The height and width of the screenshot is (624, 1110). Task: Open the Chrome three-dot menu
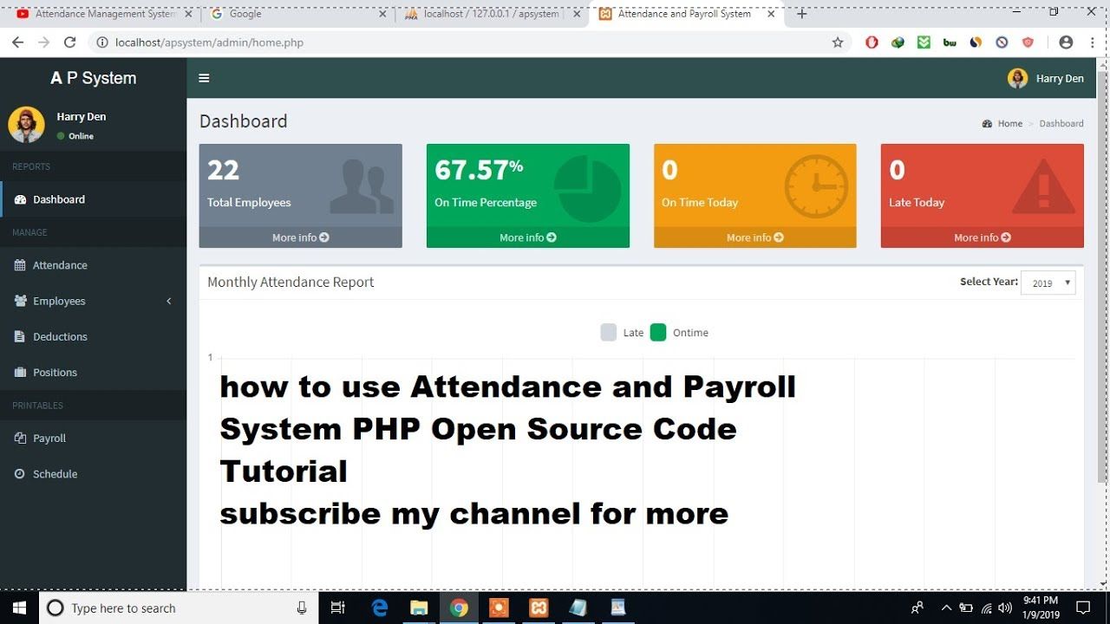tap(1093, 42)
